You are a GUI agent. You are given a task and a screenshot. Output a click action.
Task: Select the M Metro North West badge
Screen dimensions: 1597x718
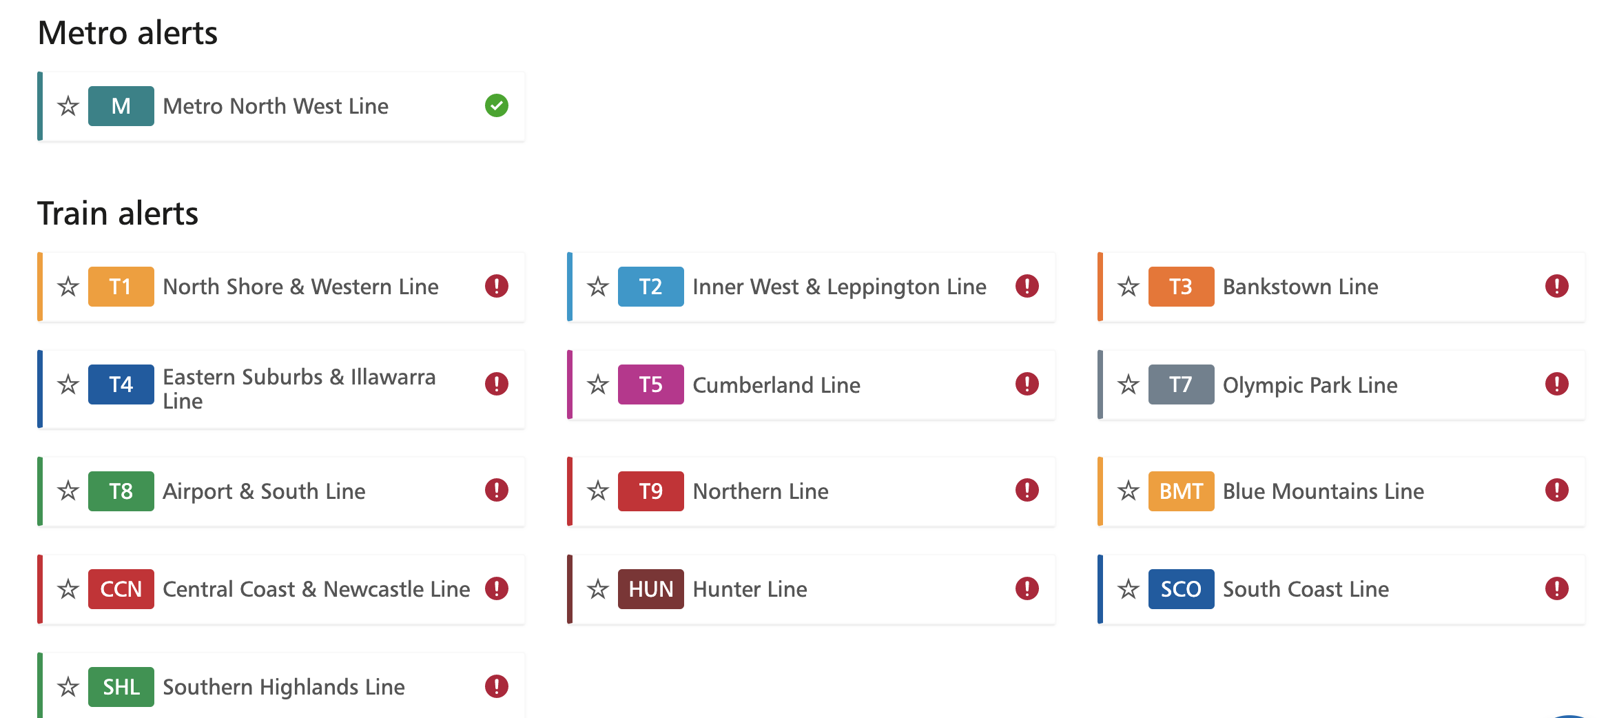click(x=121, y=106)
